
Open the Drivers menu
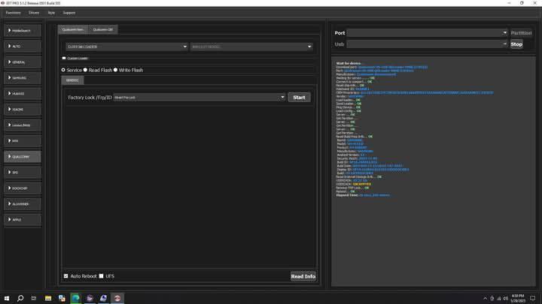coord(34,13)
